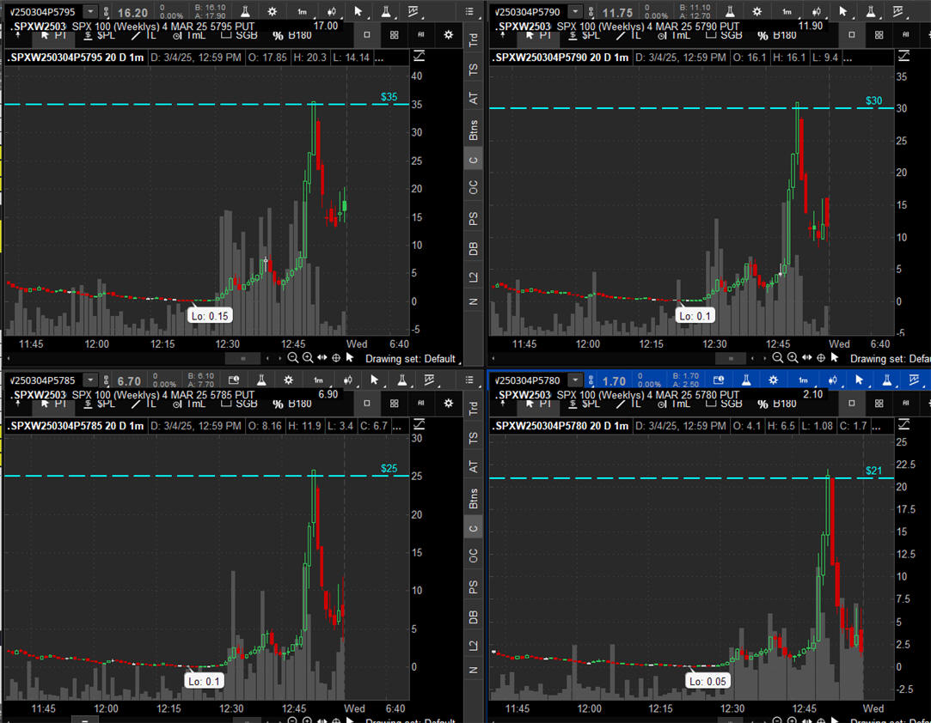This screenshot has height=723, width=931.
Task: Open drawing pointer tool menu in 5795 PUT toolbar
Action: point(358,11)
